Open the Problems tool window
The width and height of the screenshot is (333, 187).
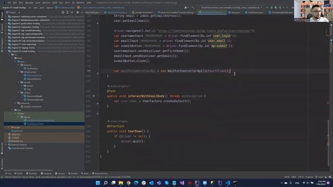tap(31, 173)
